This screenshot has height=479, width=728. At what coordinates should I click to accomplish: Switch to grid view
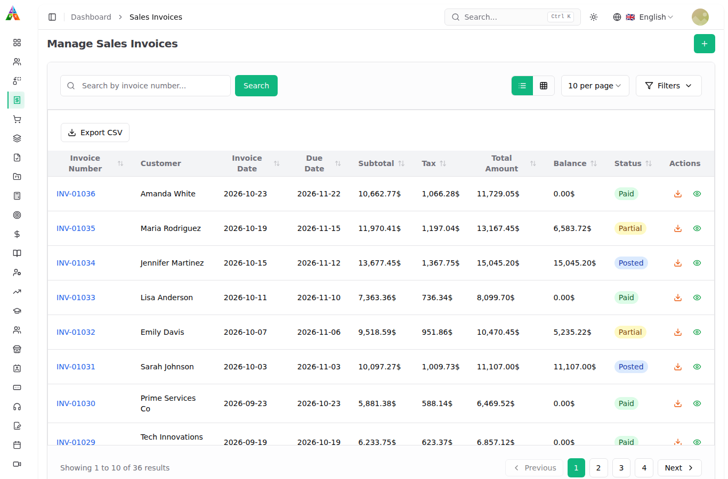pos(544,86)
